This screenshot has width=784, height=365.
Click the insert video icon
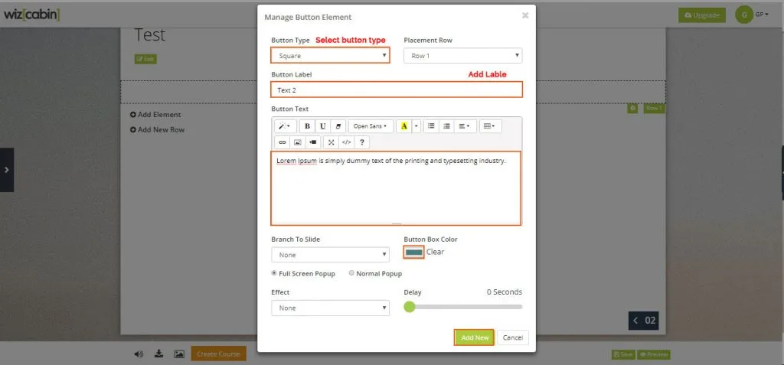point(313,142)
